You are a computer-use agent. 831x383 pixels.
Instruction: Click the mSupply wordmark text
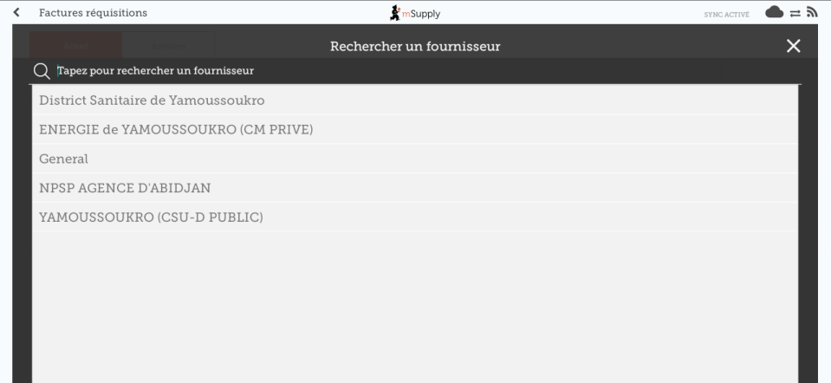tap(424, 12)
